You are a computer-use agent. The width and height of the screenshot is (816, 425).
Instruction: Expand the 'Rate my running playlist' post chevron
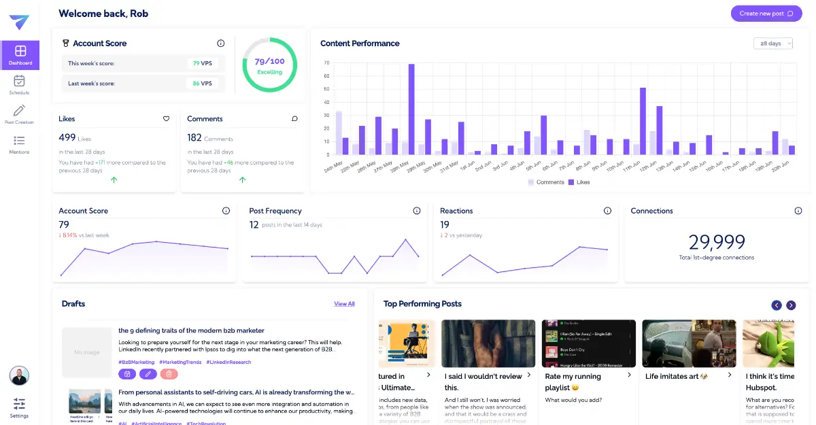pos(629,375)
